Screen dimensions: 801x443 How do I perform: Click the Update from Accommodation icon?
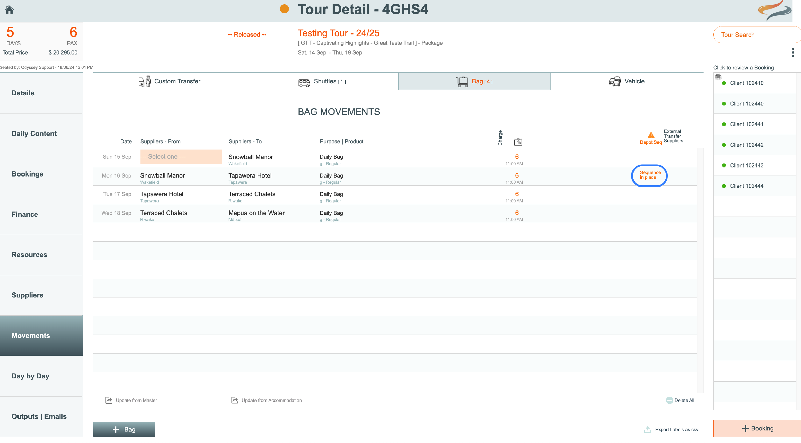pyautogui.click(x=234, y=401)
